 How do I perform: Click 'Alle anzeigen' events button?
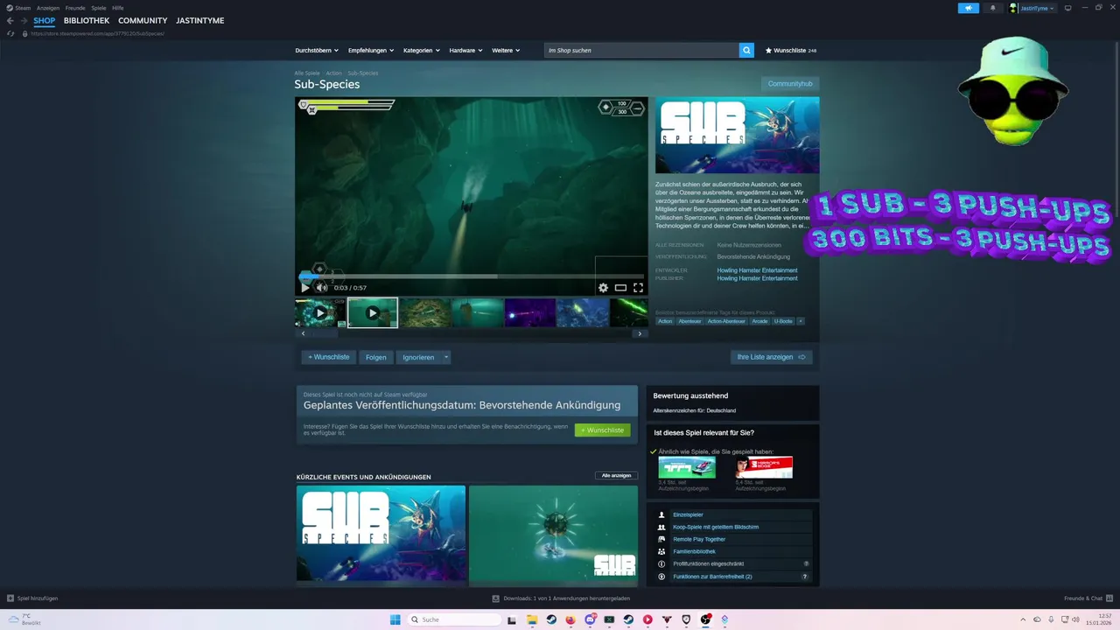(617, 475)
